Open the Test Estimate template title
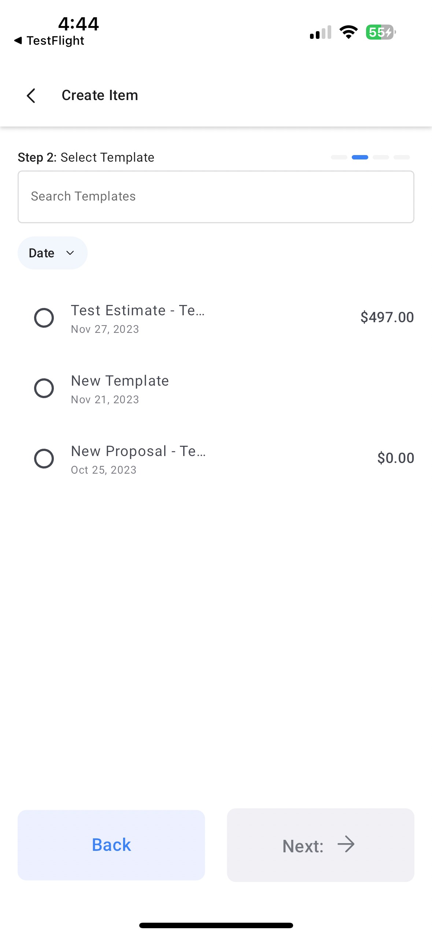Image resolution: width=432 pixels, height=937 pixels. (x=138, y=311)
